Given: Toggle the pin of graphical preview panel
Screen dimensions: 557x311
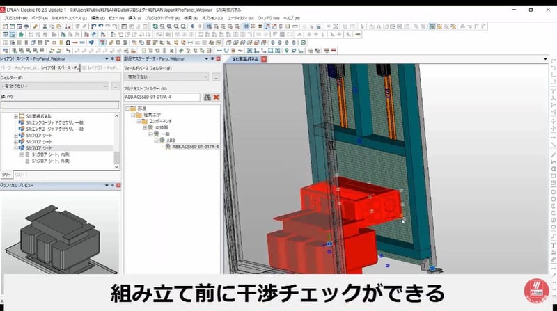Looking at the screenshot, I should coord(113,185).
